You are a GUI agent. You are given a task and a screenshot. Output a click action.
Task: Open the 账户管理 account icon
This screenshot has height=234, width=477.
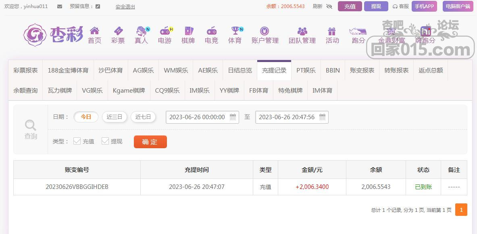pyautogui.click(x=265, y=31)
